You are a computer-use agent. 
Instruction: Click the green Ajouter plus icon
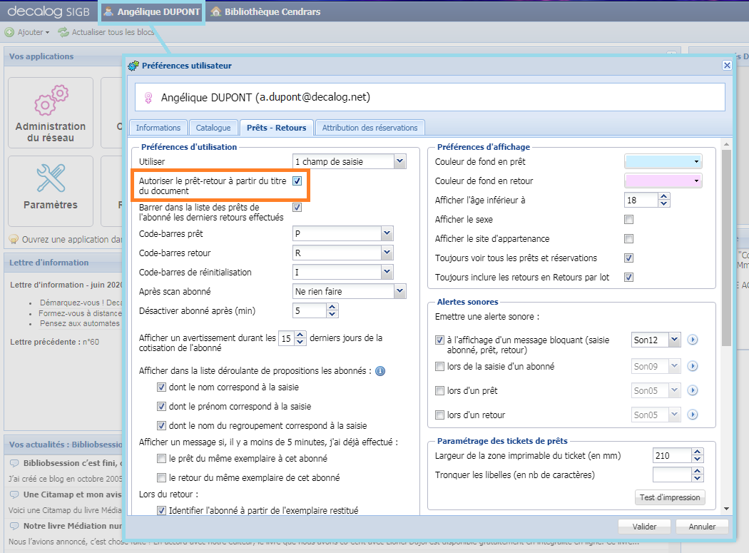point(9,32)
